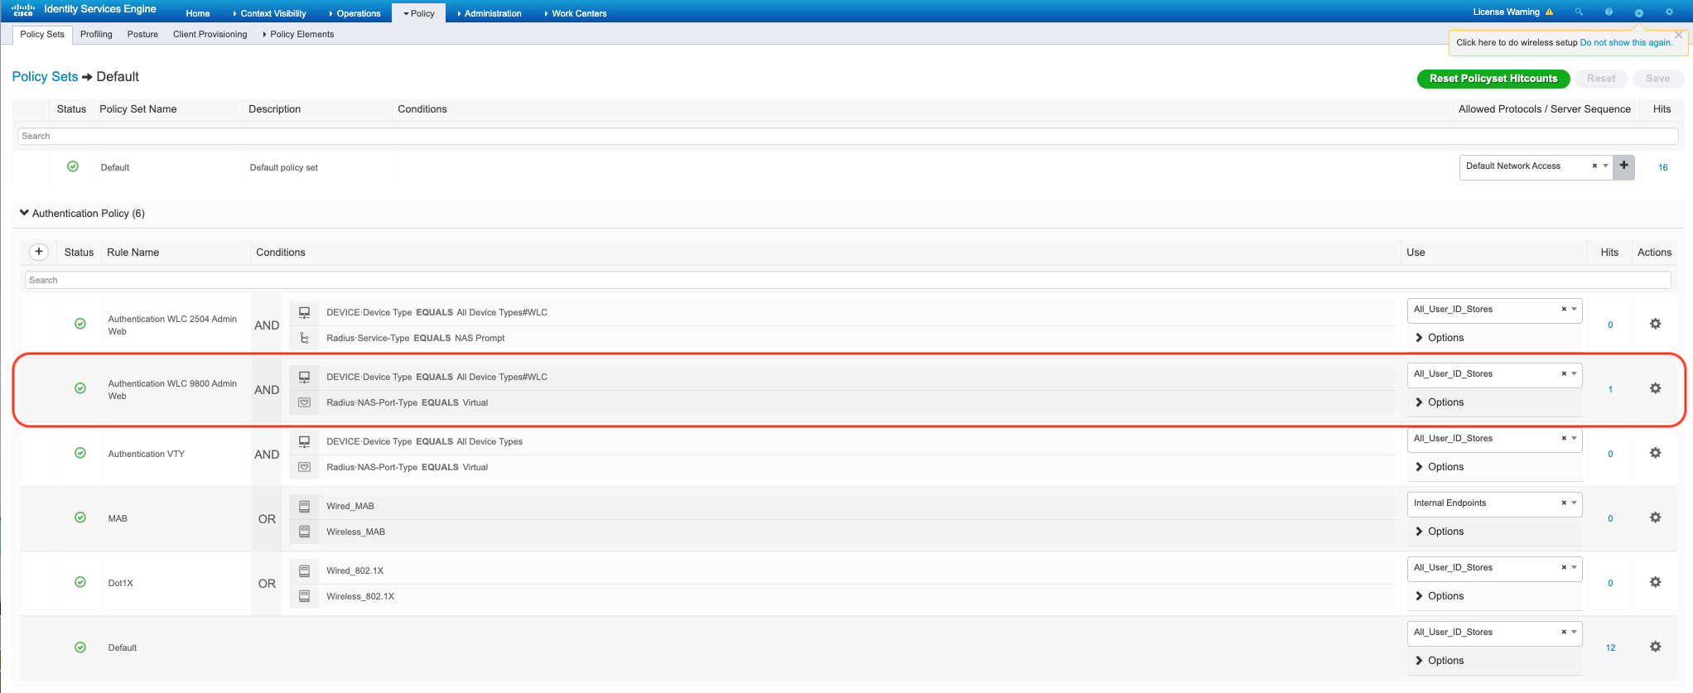Expand Options for WLC 2504 Admin Web rule
1693x693 pixels.
point(1440,338)
